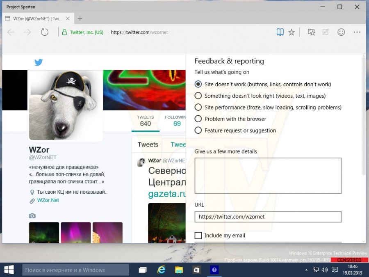Select 'Something doesn't look right' option
Viewport: 369px width, 277px height.
(198, 96)
